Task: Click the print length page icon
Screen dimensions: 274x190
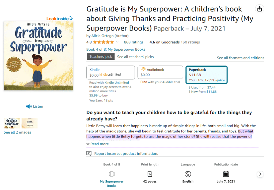Action: (x=150, y=174)
